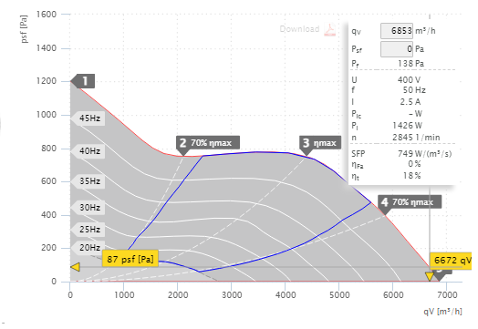This screenshot has height=329, width=478.
Task: Click the yellow left-pointing pressure arrow
Action: coord(76,267)
